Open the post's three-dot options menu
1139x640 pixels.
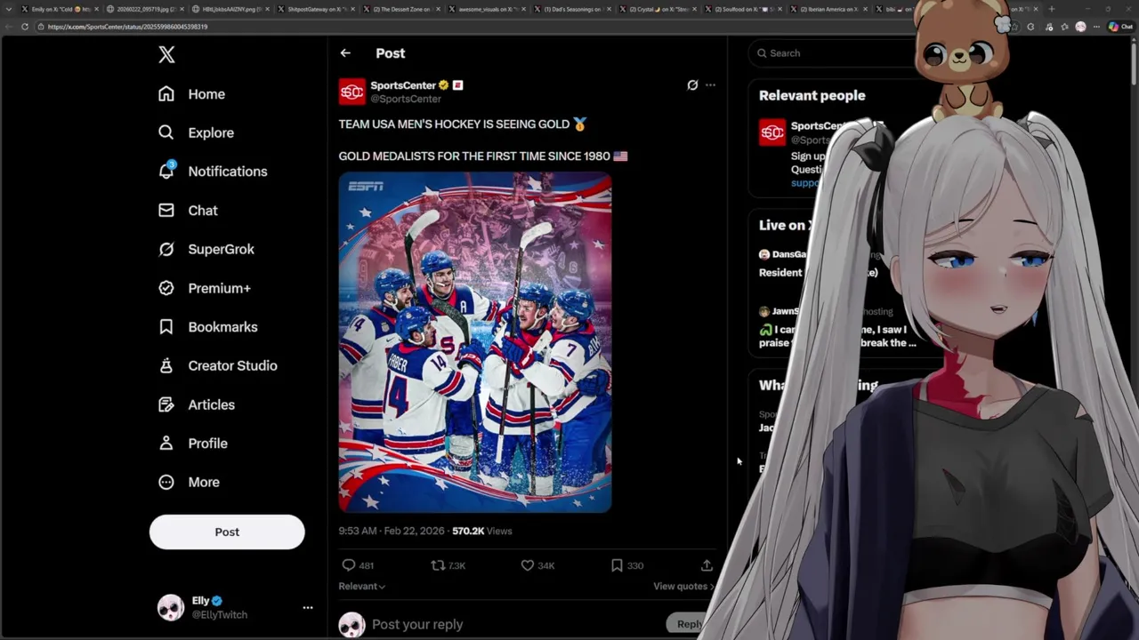tap(710, 85)
